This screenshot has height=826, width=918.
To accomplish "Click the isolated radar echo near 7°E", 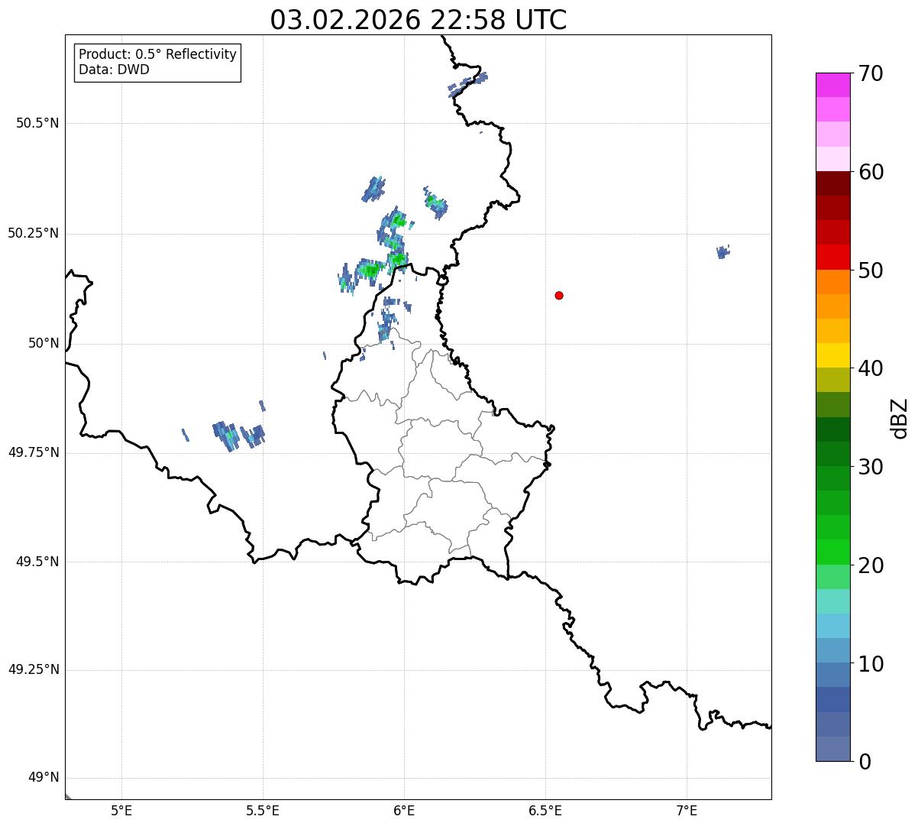I will (x=722, y=252).
